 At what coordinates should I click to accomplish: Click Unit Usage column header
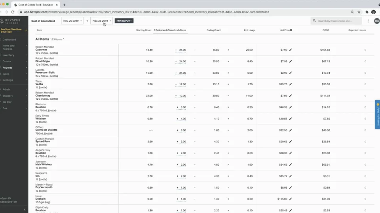coord(249,30)
